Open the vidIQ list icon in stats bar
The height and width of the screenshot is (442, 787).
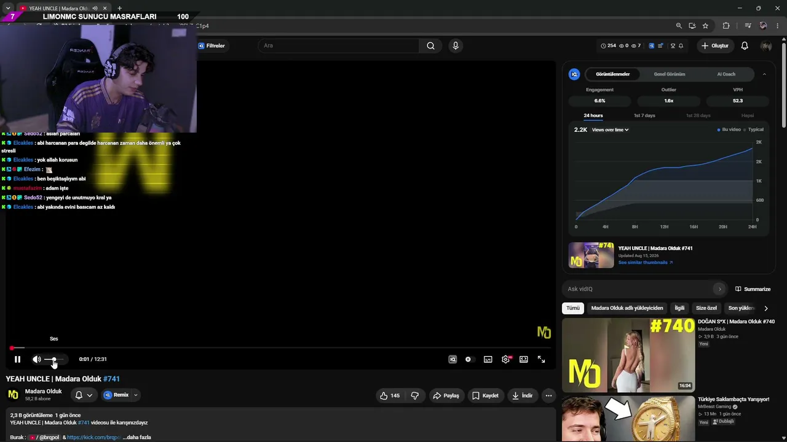pyautogui.click(x=661, y=45)
